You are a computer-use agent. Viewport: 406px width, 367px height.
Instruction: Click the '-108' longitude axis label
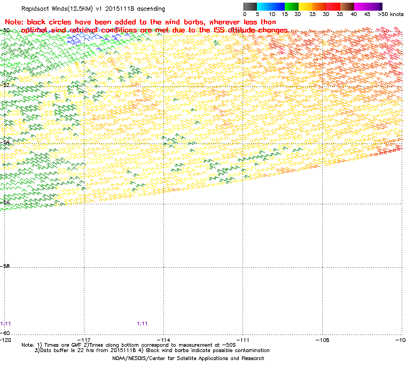click(322, 340)
